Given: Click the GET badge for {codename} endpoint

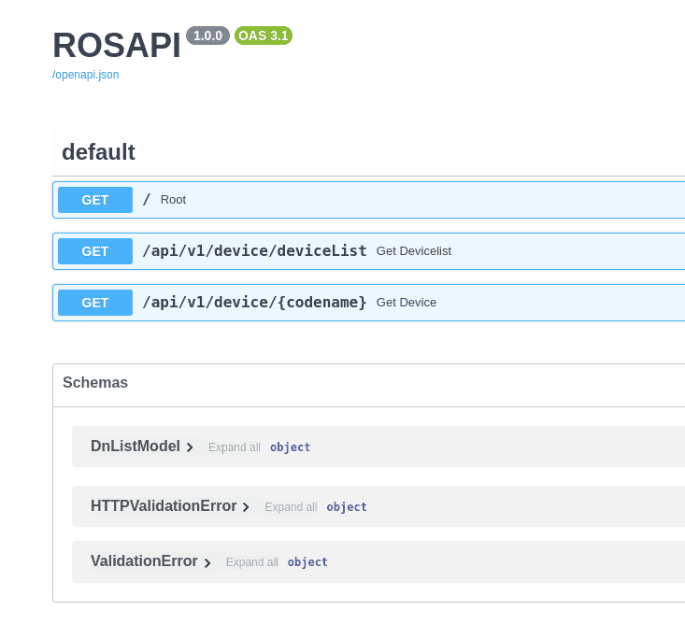Looking at the screenshot, I should pyautogui.click(x=95, y=303).
